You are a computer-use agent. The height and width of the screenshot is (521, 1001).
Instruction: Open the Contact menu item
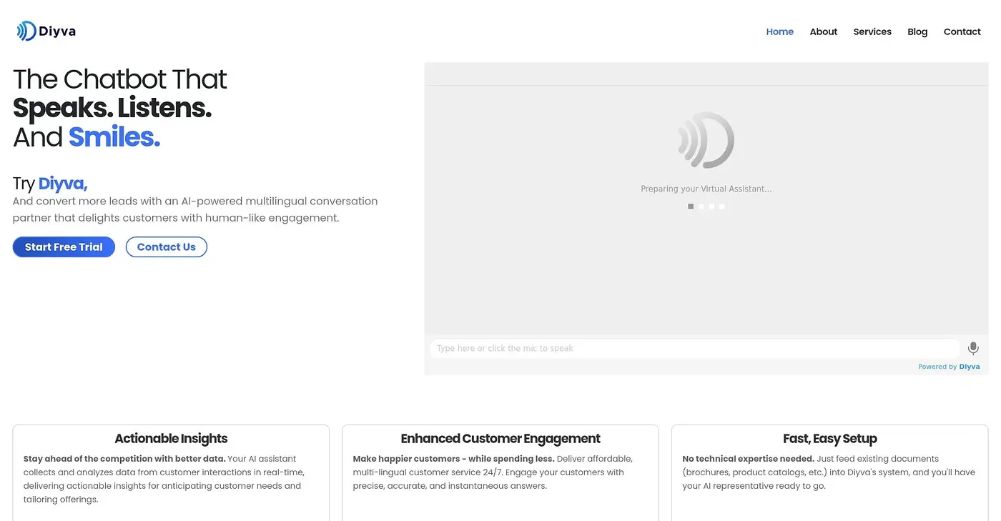pyautogui.click(x=962, y=31)
